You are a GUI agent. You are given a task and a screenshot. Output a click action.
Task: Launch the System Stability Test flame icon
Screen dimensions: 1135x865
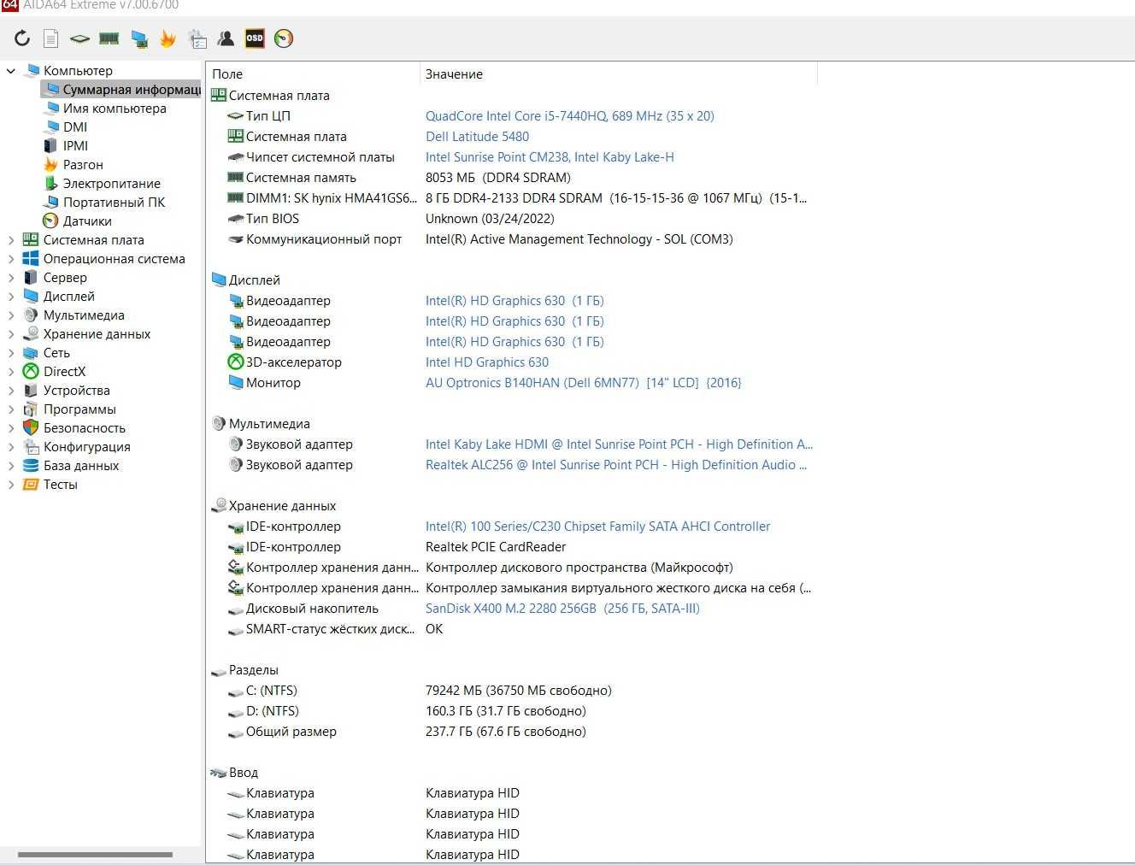pos(168,38)
